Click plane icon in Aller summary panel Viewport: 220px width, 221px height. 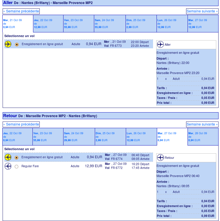[160, 45]
